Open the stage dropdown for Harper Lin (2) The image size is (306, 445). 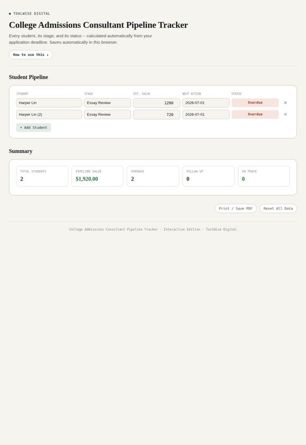coord(107,114)
